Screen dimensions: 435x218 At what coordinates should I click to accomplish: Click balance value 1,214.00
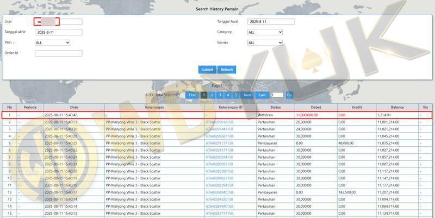click(x=384, y=115)
